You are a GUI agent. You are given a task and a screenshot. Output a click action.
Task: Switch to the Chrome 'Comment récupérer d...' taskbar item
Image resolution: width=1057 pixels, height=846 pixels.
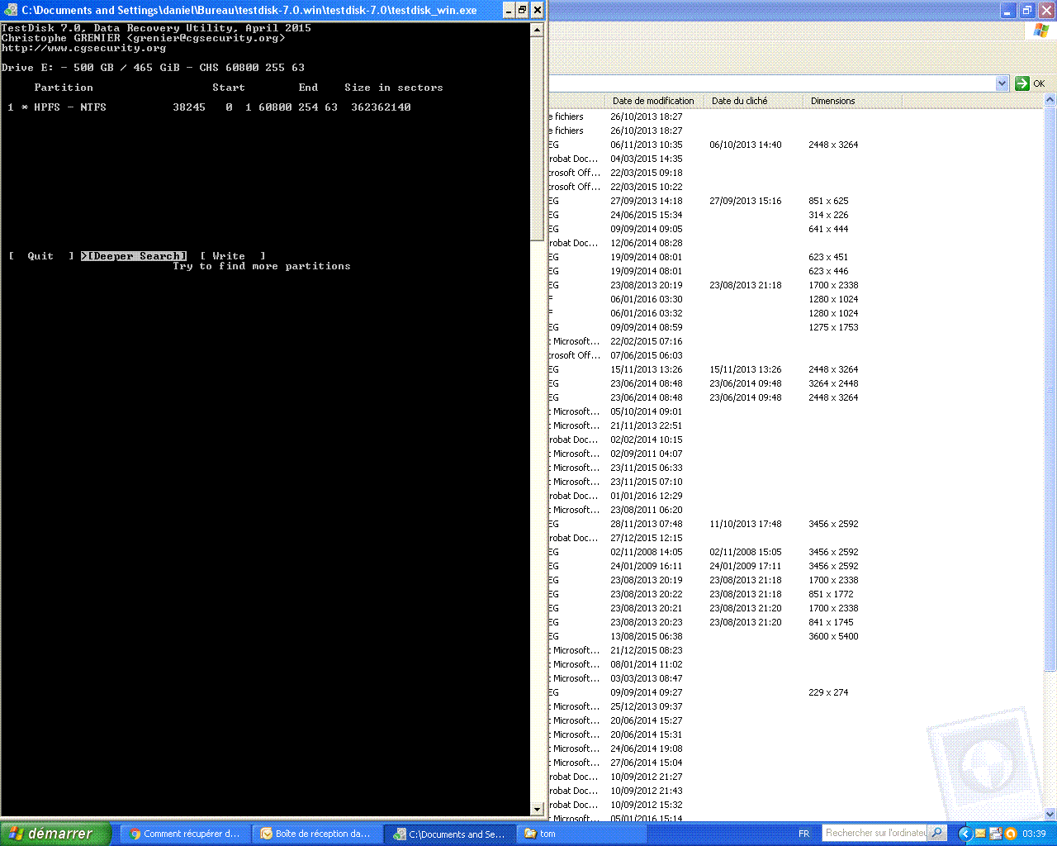point(187,834)
